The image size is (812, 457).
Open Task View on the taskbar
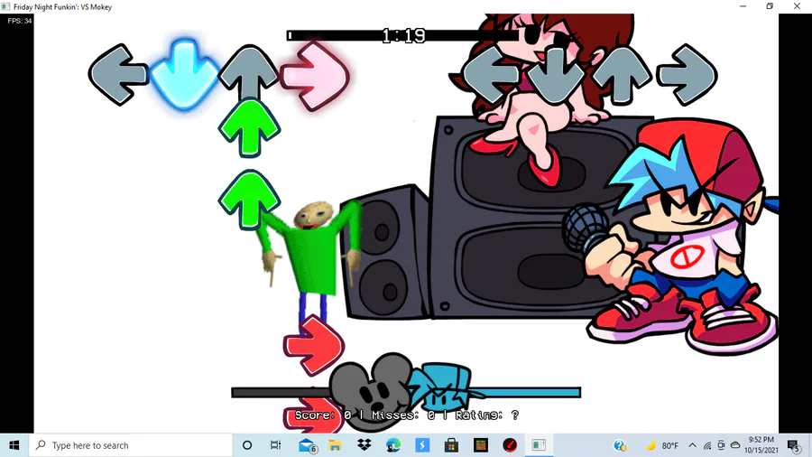click(275, 445)
